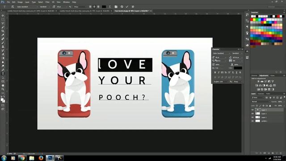
Task: Open layer blend mode Normal dropdown
Action: point(260,102)
